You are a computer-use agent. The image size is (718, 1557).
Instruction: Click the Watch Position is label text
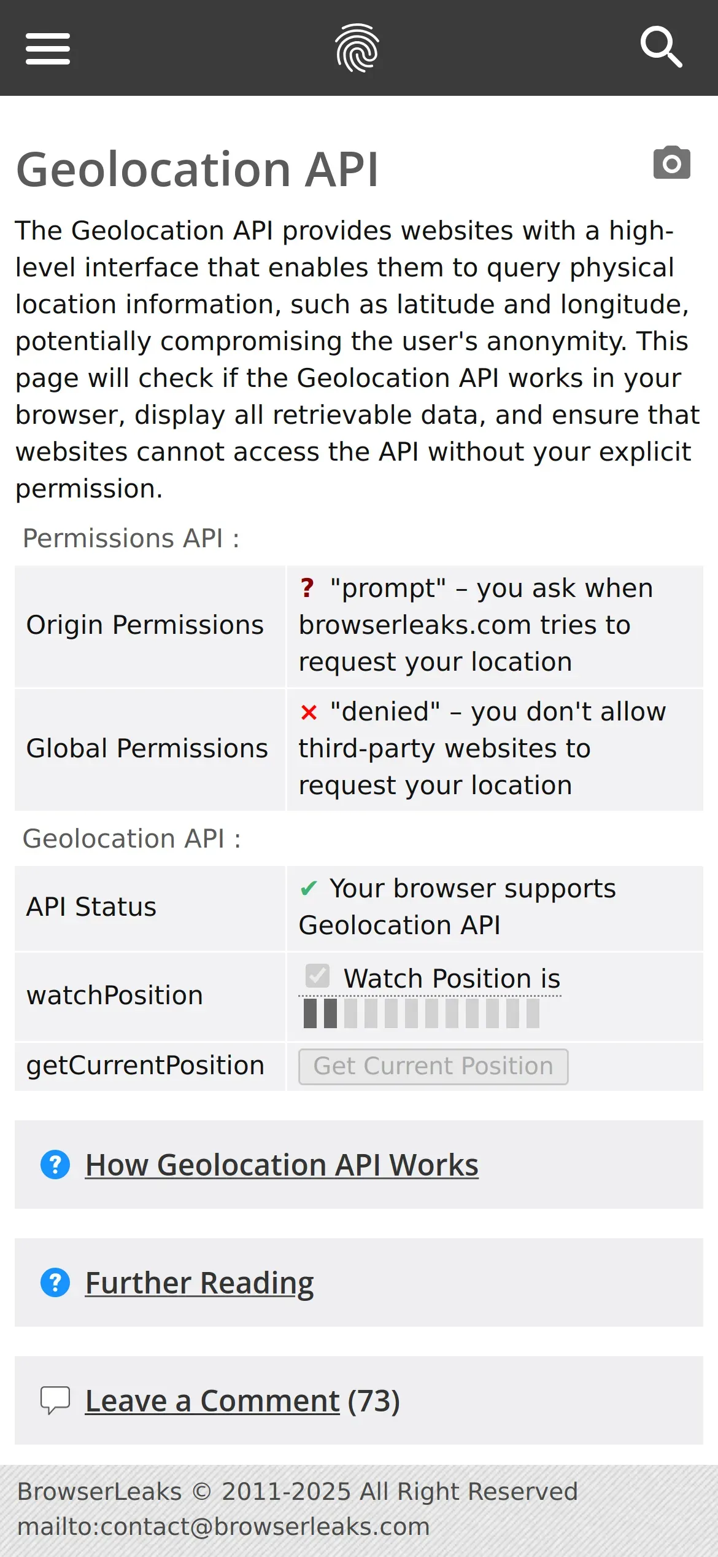click(x=452, y=978)
